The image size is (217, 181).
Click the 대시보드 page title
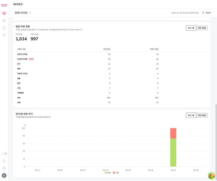[18, 4]
